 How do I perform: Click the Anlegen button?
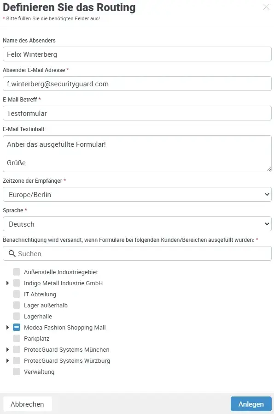[251, 403]
